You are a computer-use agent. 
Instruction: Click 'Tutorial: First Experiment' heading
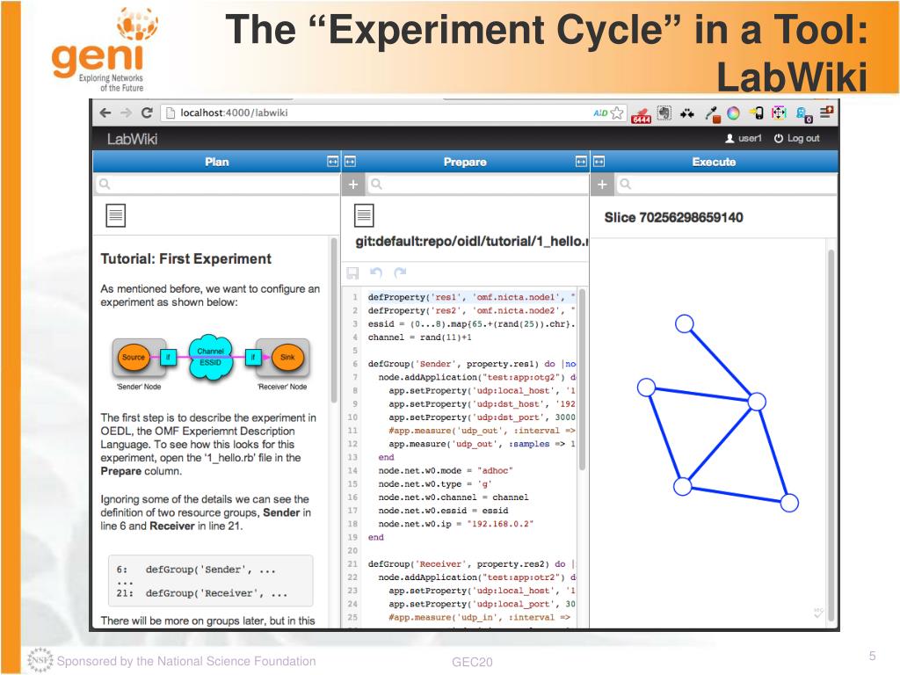click(x=186, y=259)
